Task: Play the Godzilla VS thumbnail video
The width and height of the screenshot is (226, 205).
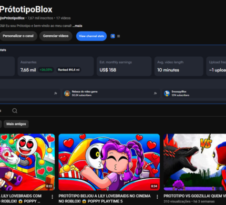Action: click(194, 162)
